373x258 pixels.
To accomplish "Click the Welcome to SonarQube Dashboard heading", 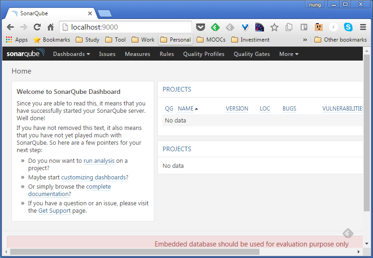I will [68, 92].
